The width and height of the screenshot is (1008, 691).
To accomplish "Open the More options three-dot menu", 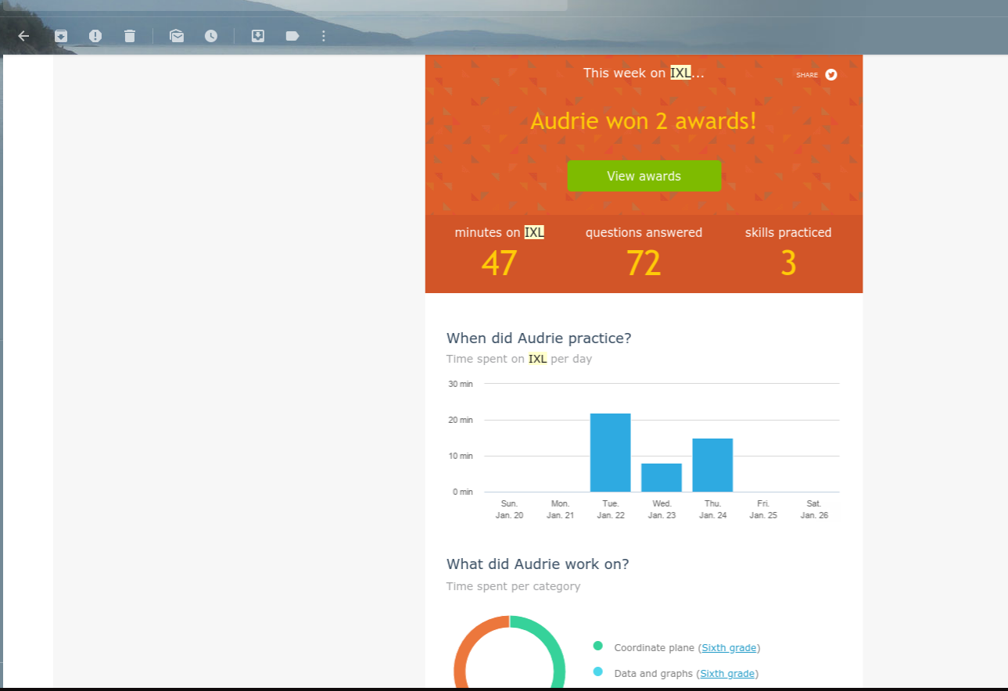I will pyautogui.click(x=324, y=36).
